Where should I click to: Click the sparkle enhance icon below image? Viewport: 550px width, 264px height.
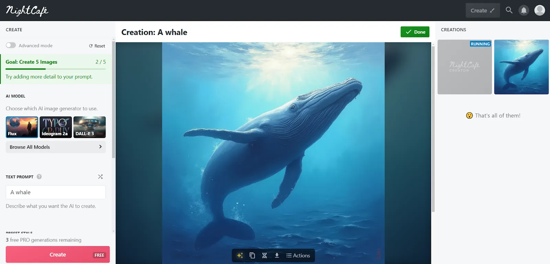click(240, 255)
